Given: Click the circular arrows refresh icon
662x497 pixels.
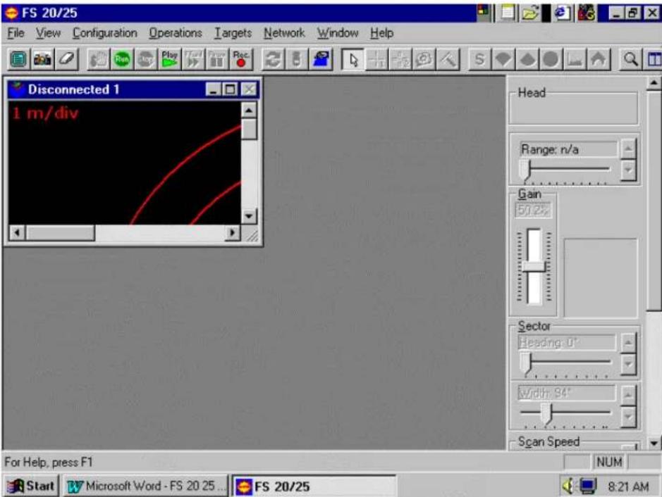Looking at the screenshot, I should 272,59.
